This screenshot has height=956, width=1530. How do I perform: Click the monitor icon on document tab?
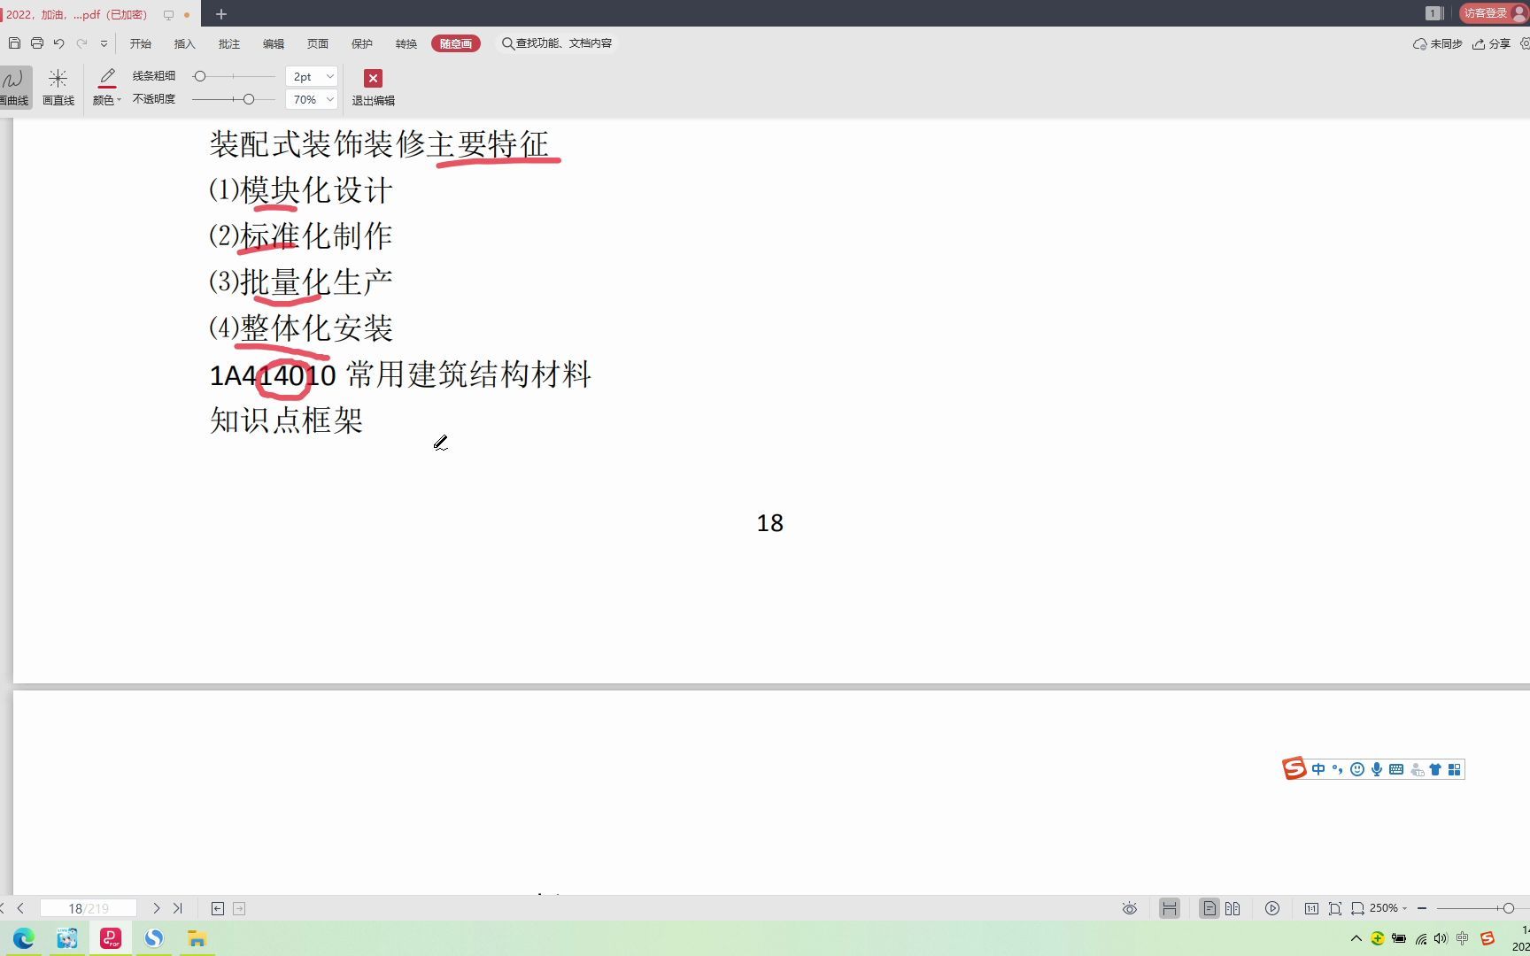click(x=168, y=15)
